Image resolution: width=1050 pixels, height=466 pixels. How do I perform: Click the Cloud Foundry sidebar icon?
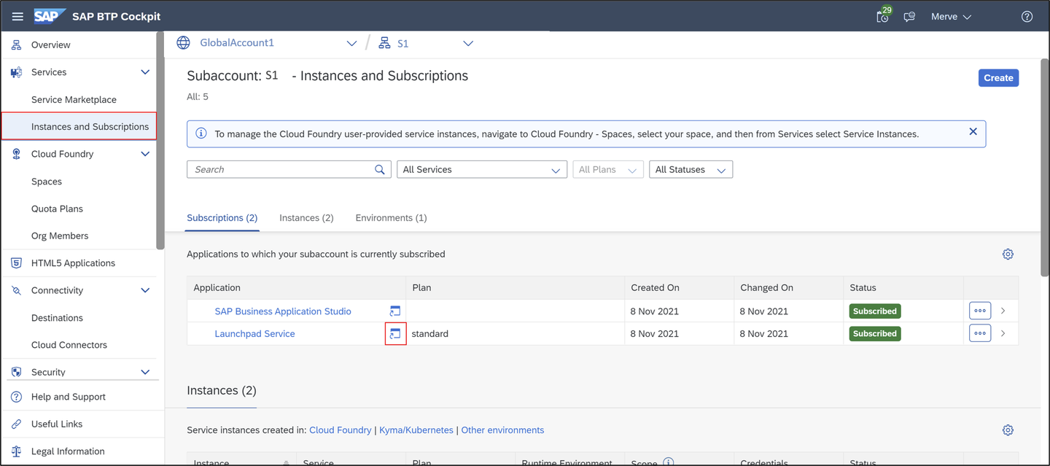pyautogui.click(x=16, y=154)
